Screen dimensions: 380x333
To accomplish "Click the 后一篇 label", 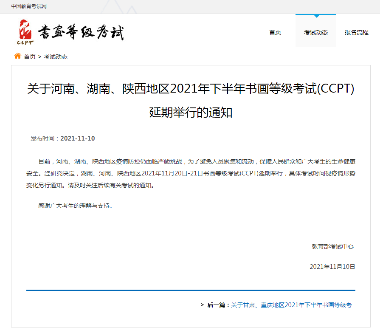I will click(x=218, y=305).
